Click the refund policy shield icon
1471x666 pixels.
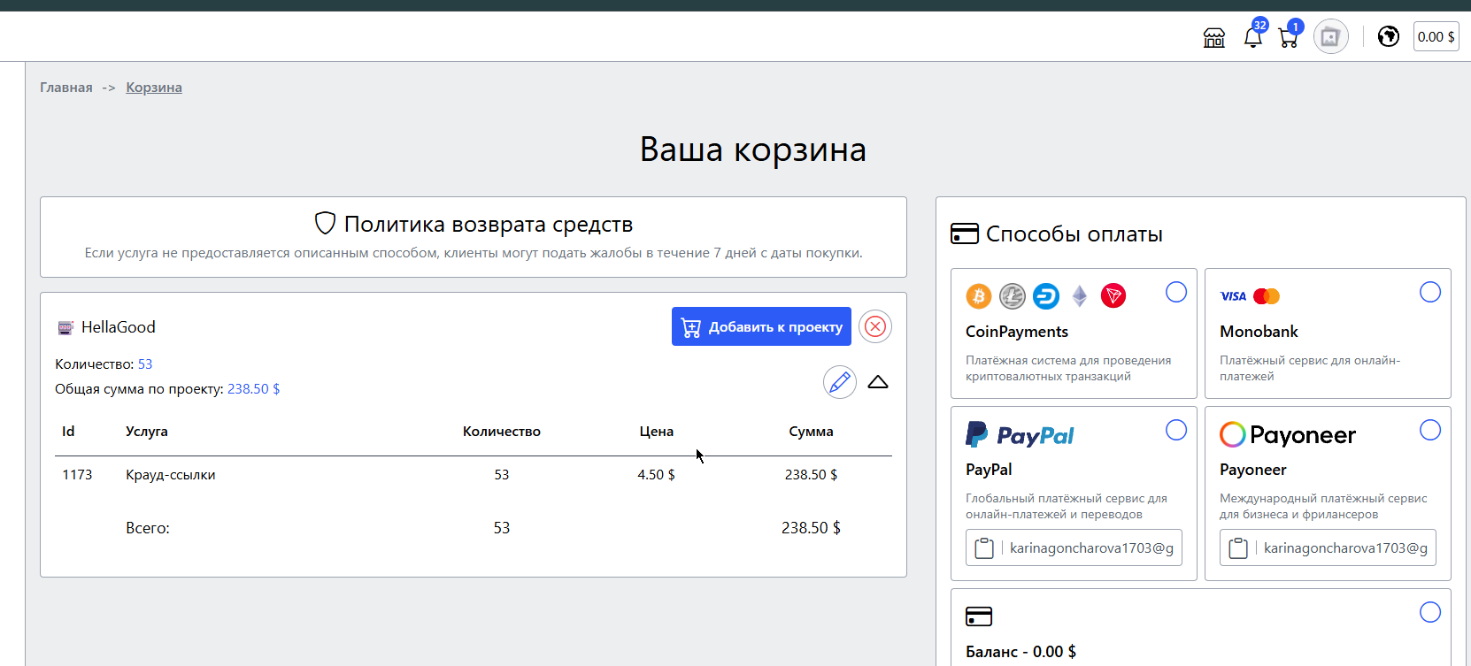pyautogui.click(x=325, y=223)
